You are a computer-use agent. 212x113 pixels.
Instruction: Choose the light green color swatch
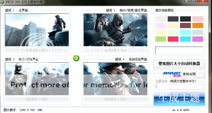161,39
